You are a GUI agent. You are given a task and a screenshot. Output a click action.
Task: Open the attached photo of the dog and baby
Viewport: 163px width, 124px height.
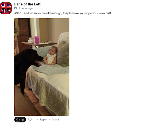point(42,67)
